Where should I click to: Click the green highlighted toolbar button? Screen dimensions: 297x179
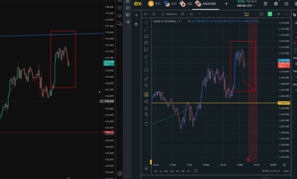(x=270, y=14)
